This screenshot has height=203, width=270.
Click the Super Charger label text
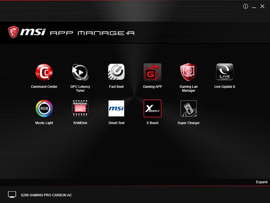(x=189, y=123)
